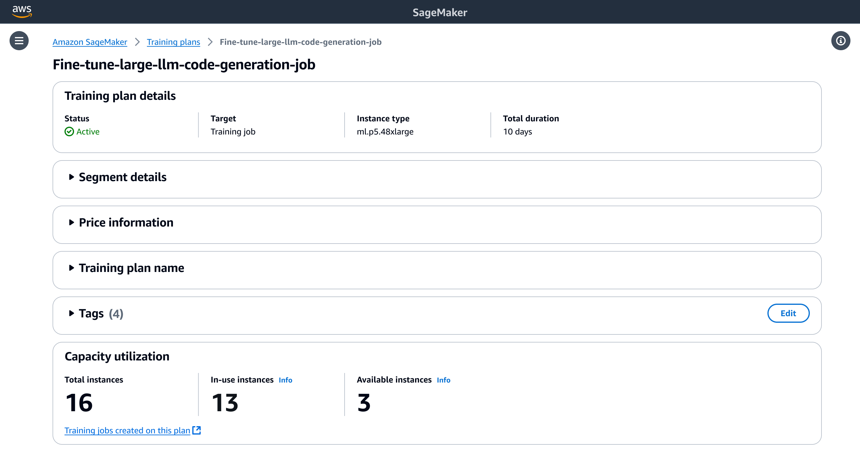The height and width of the screenshot is (471, 860).
Task: Click the external link icon next to training jobs link
Action: pyautogui.click(x=197, y=430)
